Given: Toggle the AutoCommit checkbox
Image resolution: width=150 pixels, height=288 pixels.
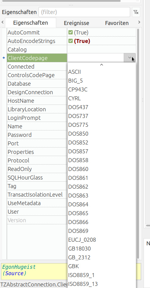Looking at the screenshot, I should (71, 33).
